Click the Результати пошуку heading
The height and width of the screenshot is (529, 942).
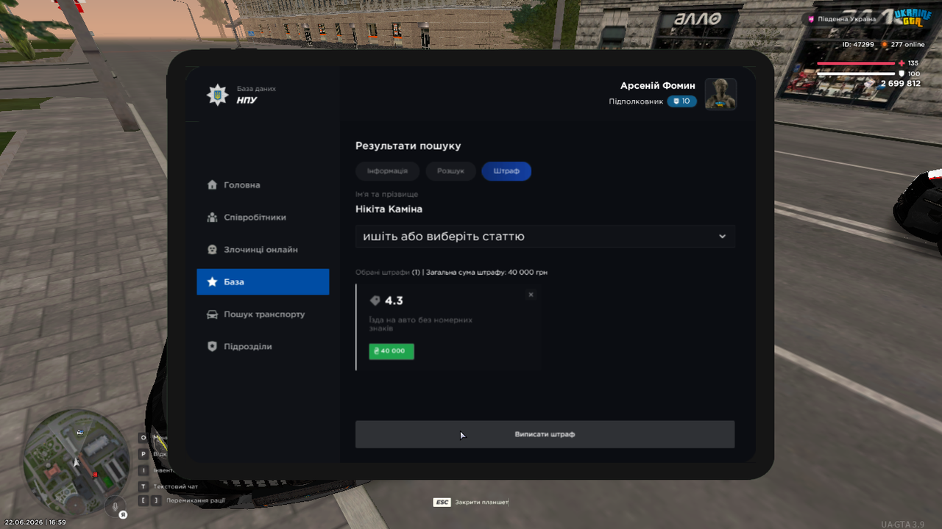[x=408, y=146]
